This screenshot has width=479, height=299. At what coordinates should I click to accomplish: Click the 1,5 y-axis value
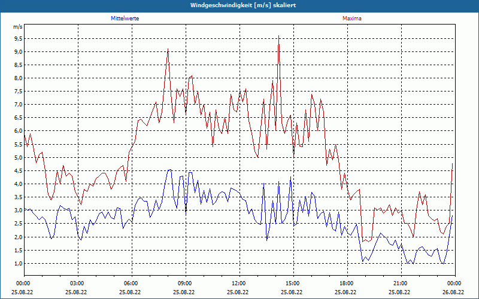tap(19, 251)
